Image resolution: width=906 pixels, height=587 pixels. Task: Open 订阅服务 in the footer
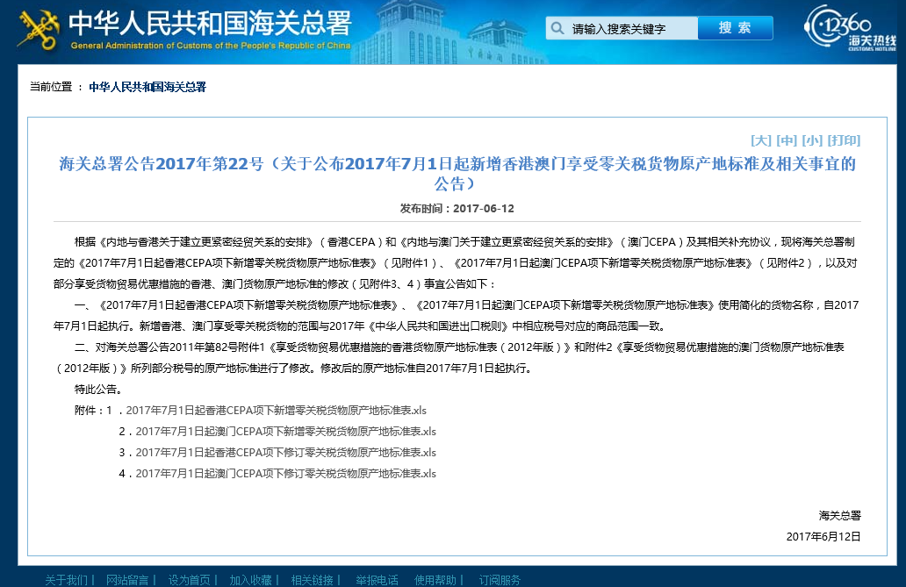(x=500, y=580)
